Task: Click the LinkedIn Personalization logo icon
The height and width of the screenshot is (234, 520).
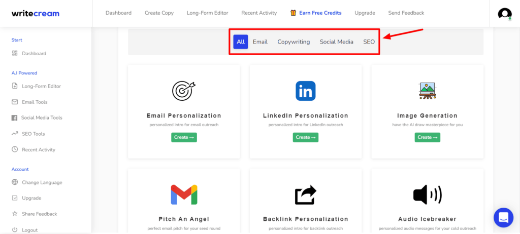Action: (305, 91)
